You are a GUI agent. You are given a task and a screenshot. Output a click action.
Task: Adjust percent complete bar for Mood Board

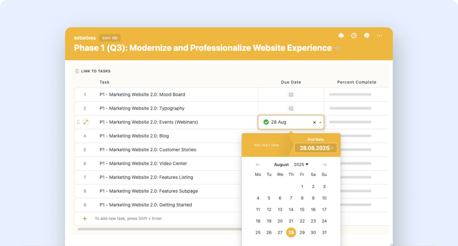[x=350, y=94]
